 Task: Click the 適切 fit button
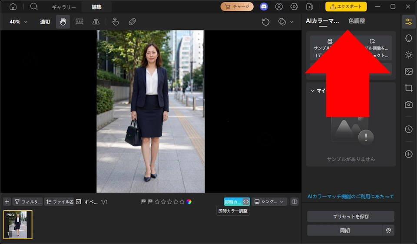[45, 22]
